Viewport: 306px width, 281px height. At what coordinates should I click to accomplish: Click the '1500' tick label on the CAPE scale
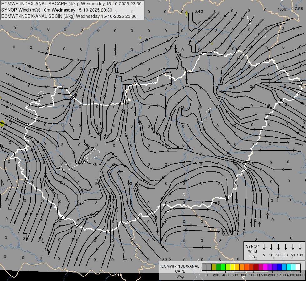(263, 275)
